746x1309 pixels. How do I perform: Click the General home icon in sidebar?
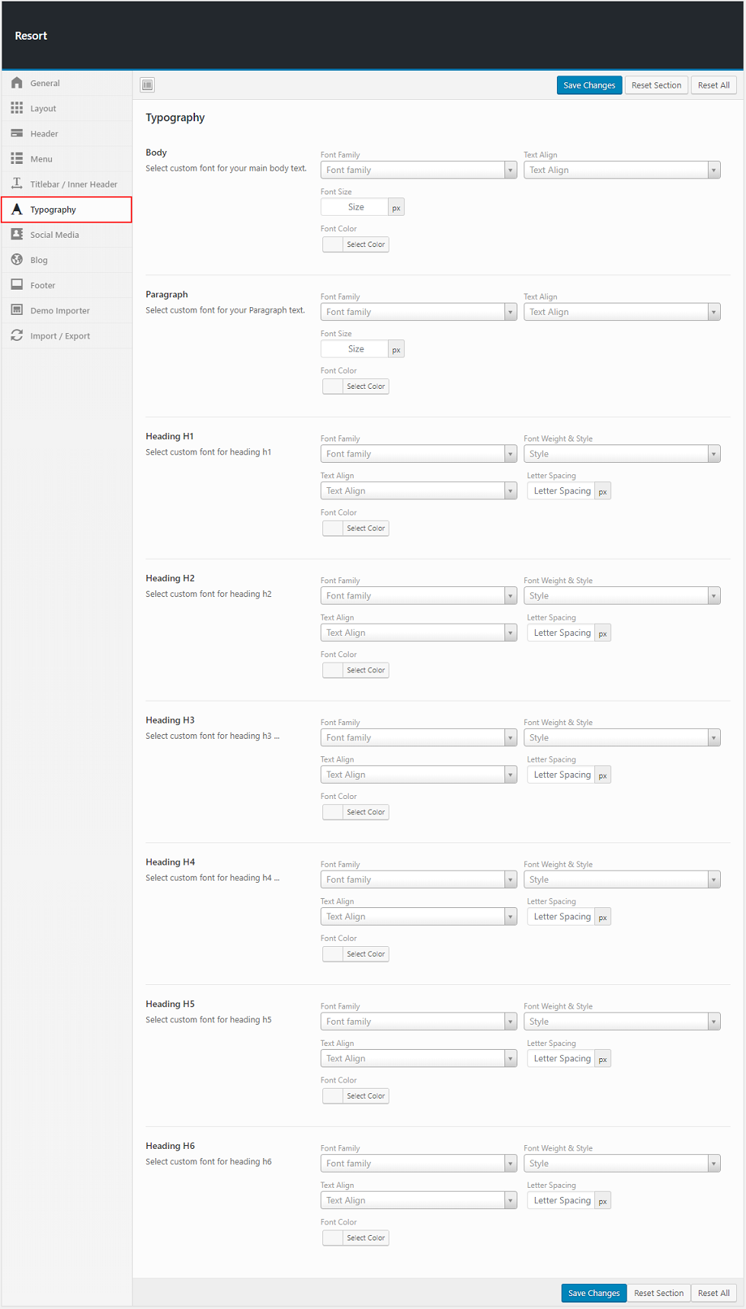coord(17,83)
